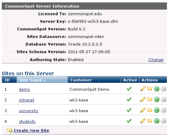The image size is (169, 138).
Task: Click the globe icon for university site
Action: (156, 110)
